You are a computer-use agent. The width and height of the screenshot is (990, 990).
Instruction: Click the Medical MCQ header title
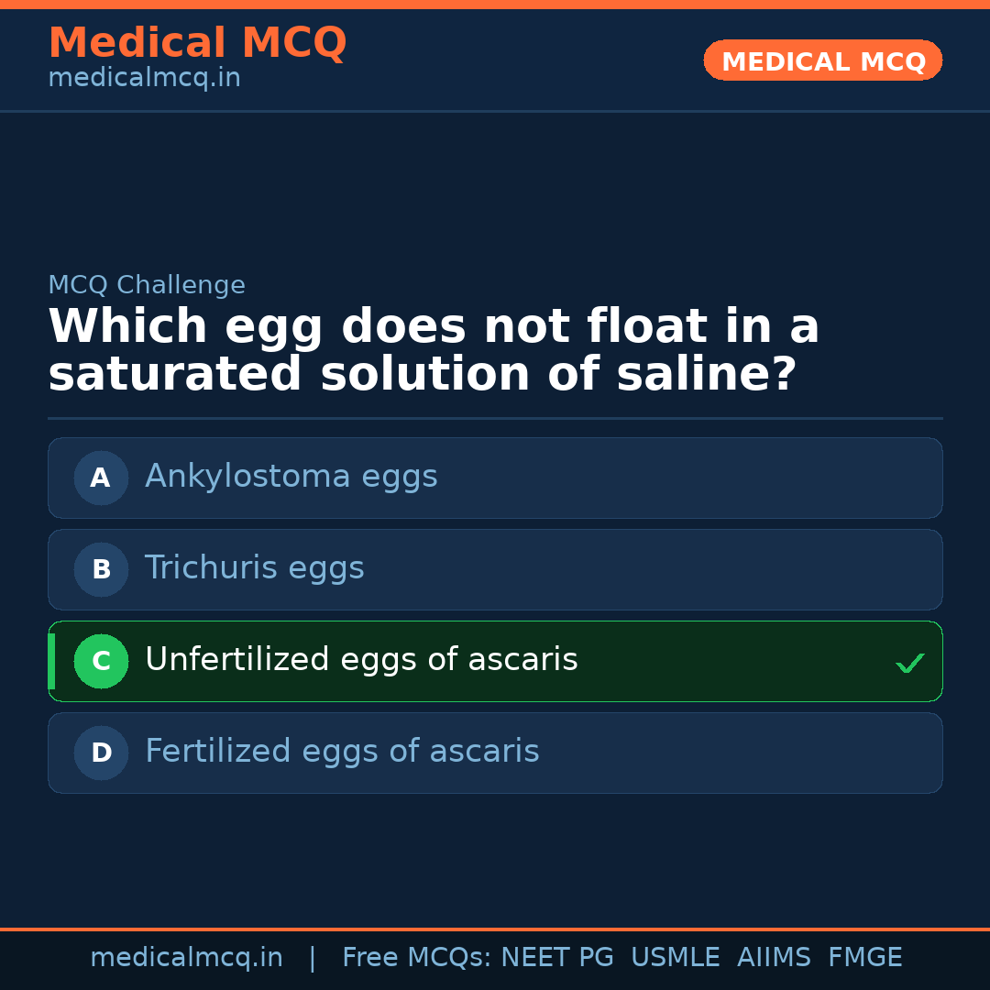[197, 43]
